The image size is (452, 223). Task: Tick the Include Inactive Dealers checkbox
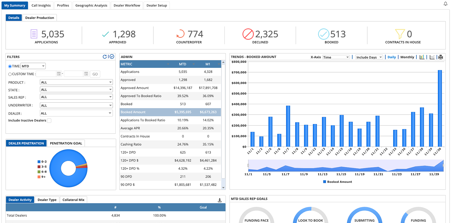point(49,121)
